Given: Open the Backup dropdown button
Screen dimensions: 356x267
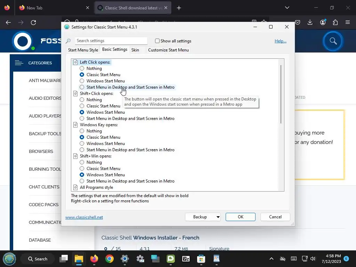Looking at the screenshot, I should 203,217.
